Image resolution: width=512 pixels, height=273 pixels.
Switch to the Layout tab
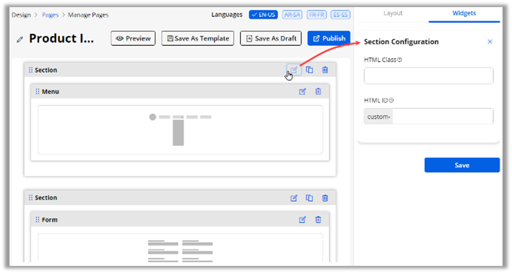[x=393, y=13]
